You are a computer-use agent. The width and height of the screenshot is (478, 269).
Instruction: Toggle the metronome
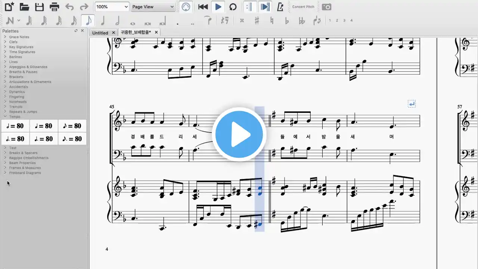280,7
